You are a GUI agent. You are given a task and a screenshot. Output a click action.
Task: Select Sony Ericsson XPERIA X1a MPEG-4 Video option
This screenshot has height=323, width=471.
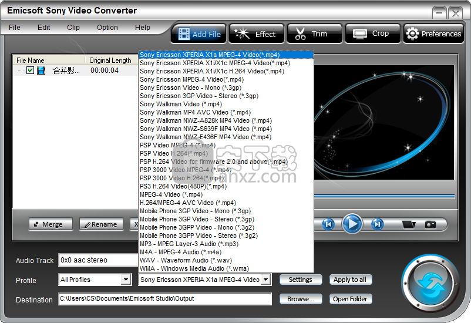226,55
